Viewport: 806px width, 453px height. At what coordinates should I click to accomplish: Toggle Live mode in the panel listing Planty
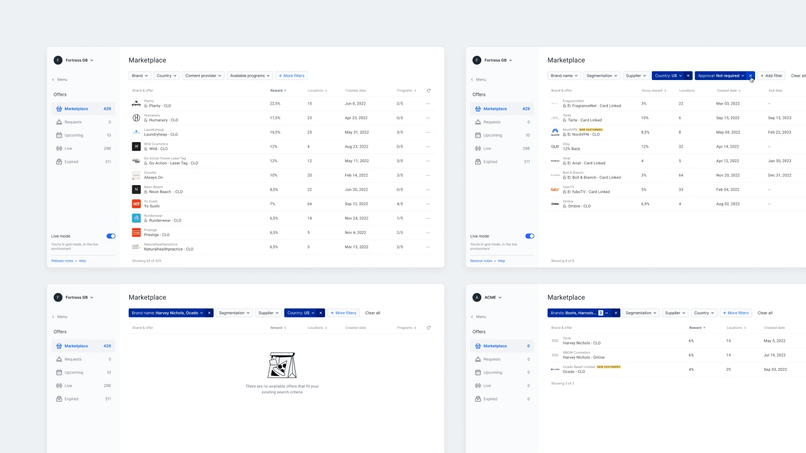[111, 236]
